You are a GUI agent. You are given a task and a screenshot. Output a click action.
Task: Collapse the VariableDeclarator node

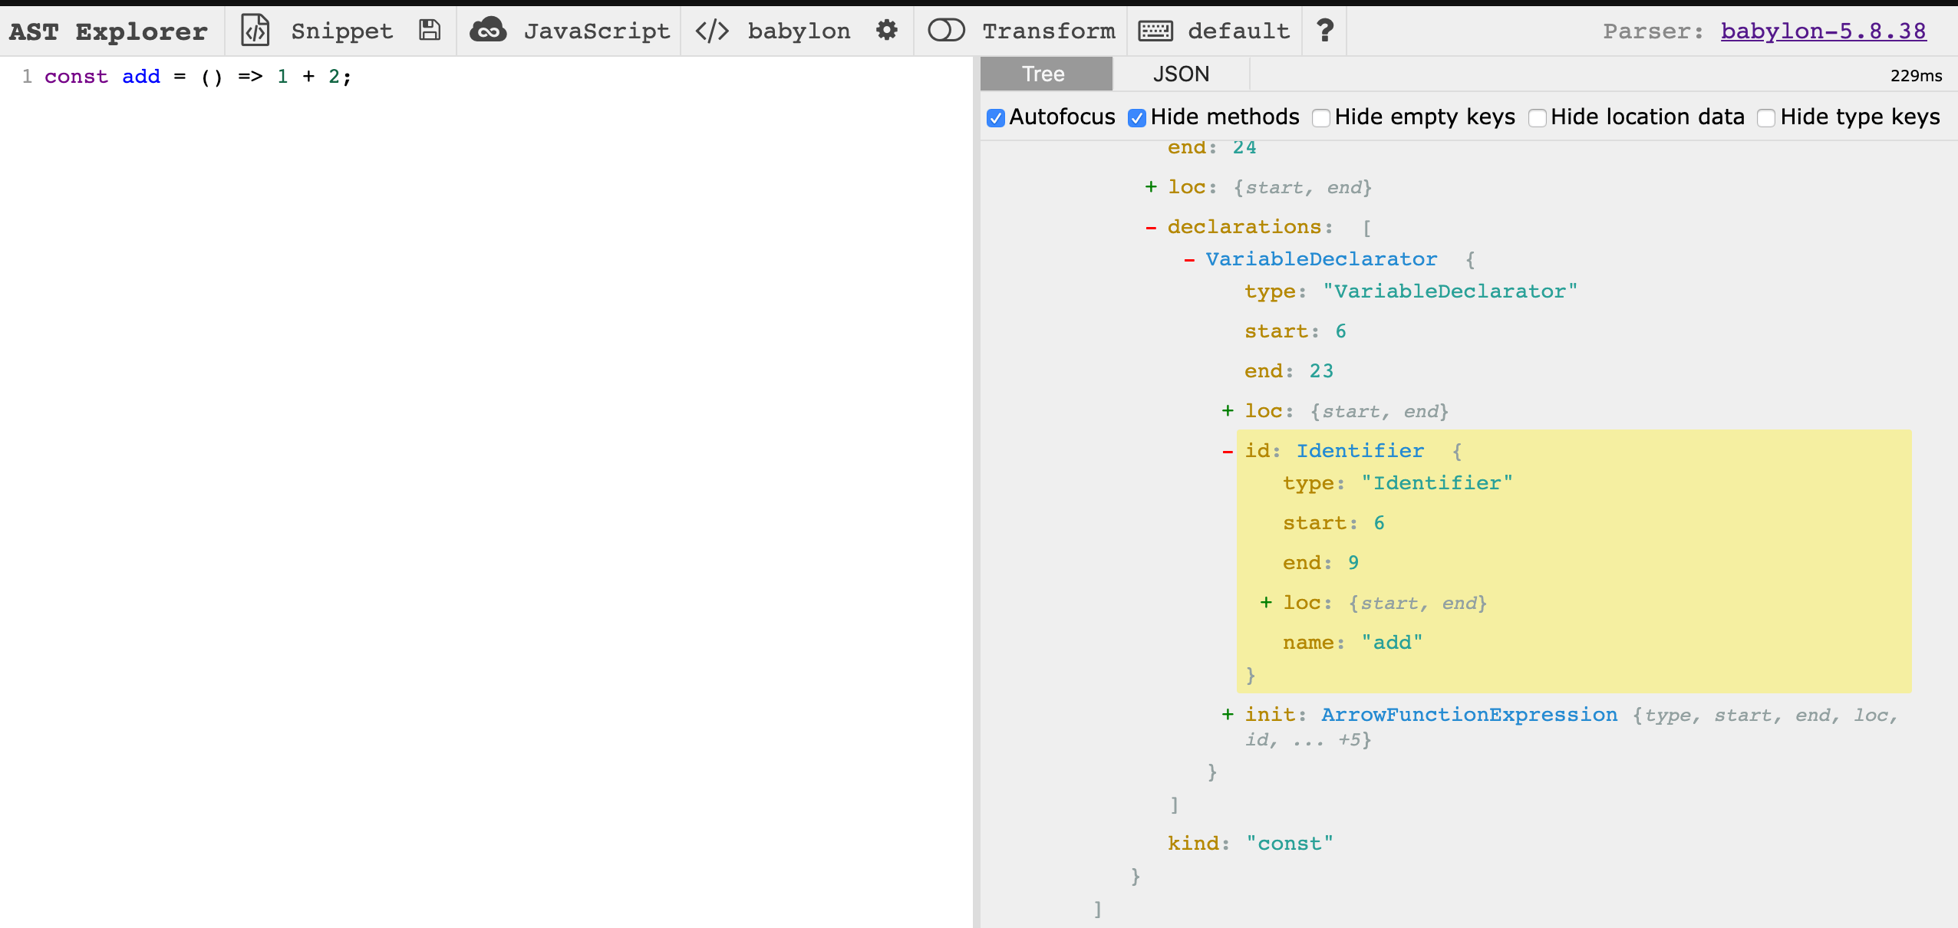click(x=1189, y=260)
